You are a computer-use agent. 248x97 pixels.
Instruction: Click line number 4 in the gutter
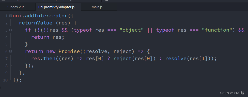(6, 37)
